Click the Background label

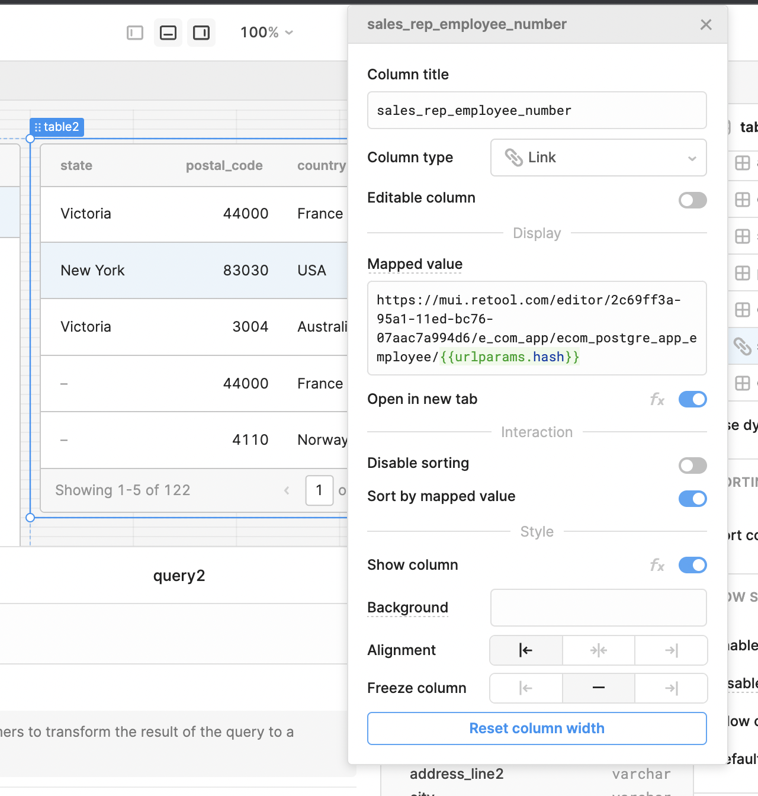tap(408, 608)
